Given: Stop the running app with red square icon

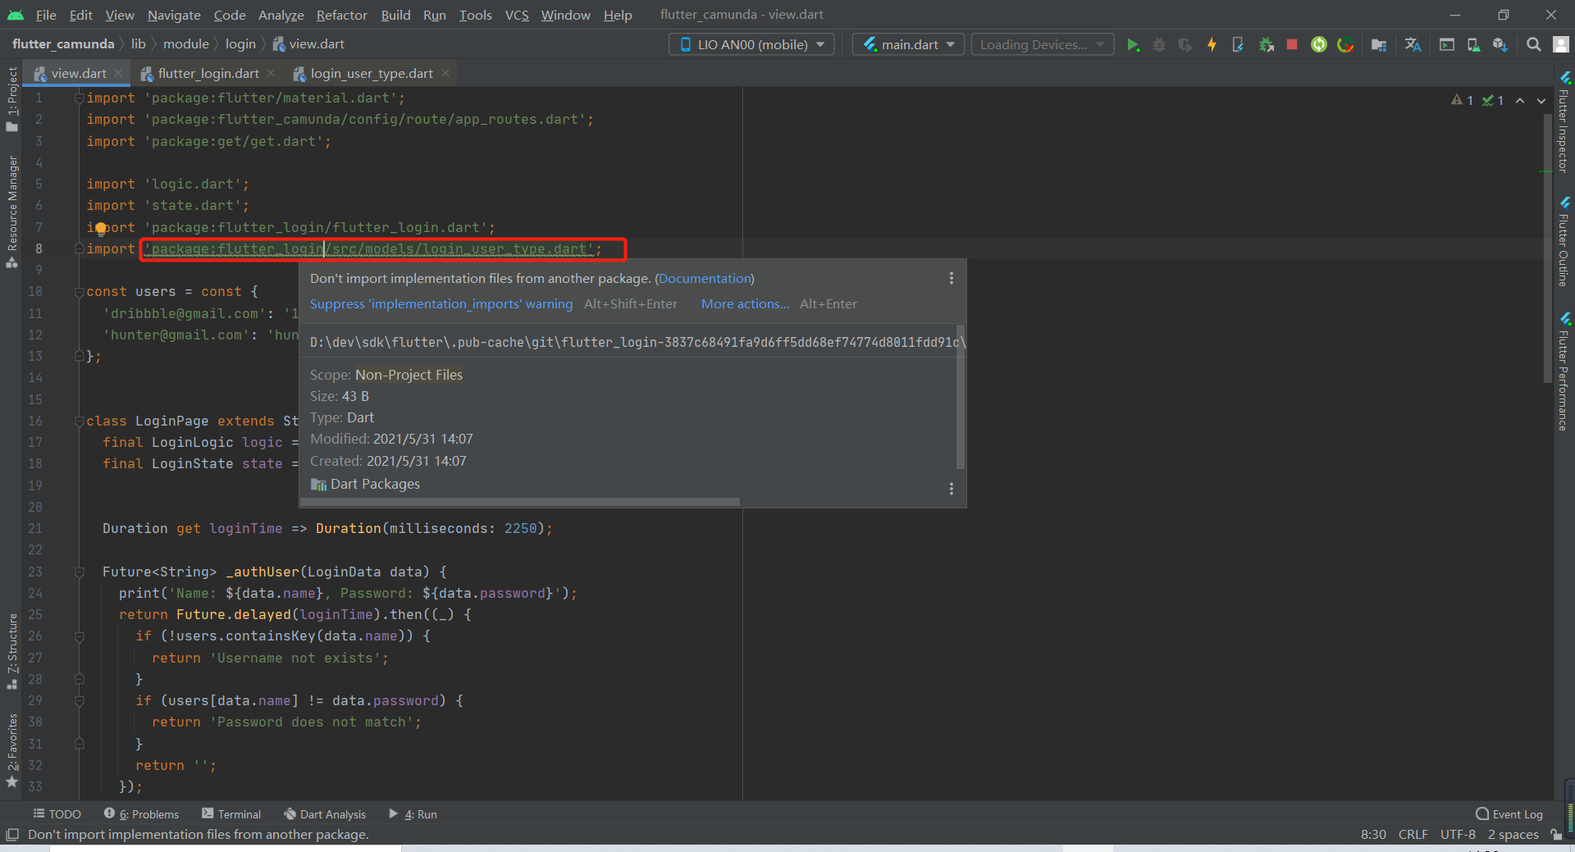Looking at the screenshot, I should point(1292,44).
